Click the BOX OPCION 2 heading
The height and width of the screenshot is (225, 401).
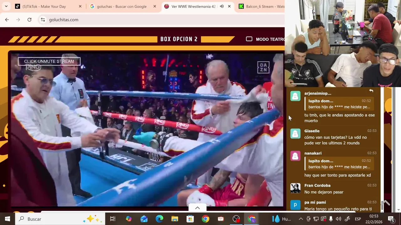pos(179,39)
